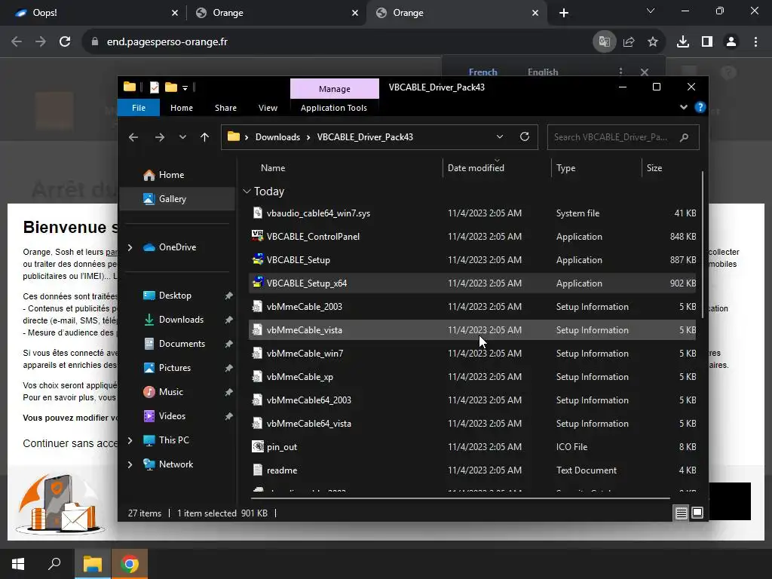772x579 pixels.
Task: Unpin Music from Quick access
Action: coord(229,392)
